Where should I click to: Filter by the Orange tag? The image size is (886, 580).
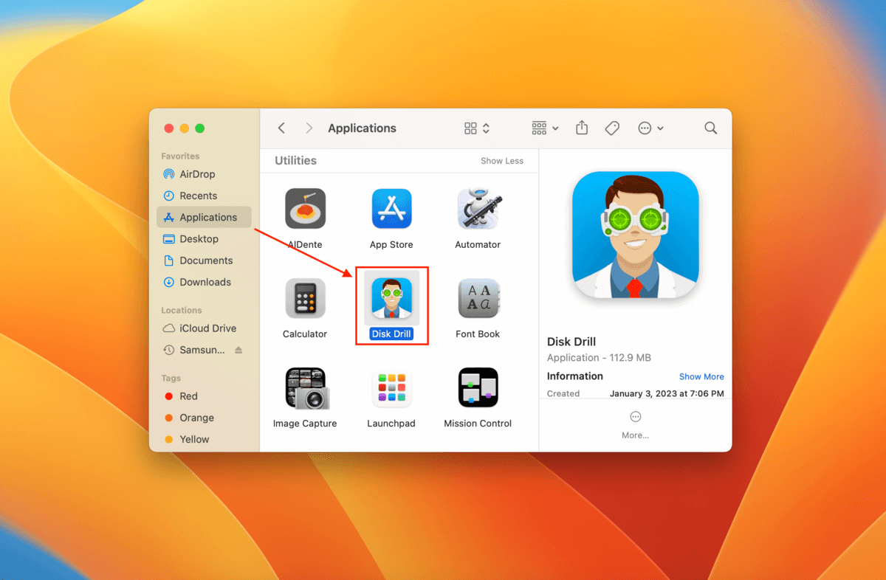click(204, 418)
